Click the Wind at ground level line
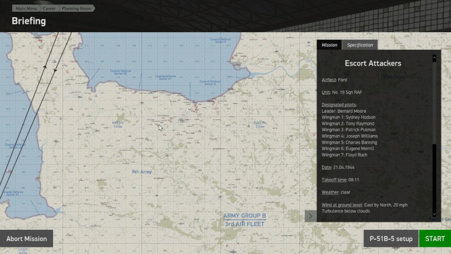The height and width of the screenshot is (254, 451). pos(364,205)
